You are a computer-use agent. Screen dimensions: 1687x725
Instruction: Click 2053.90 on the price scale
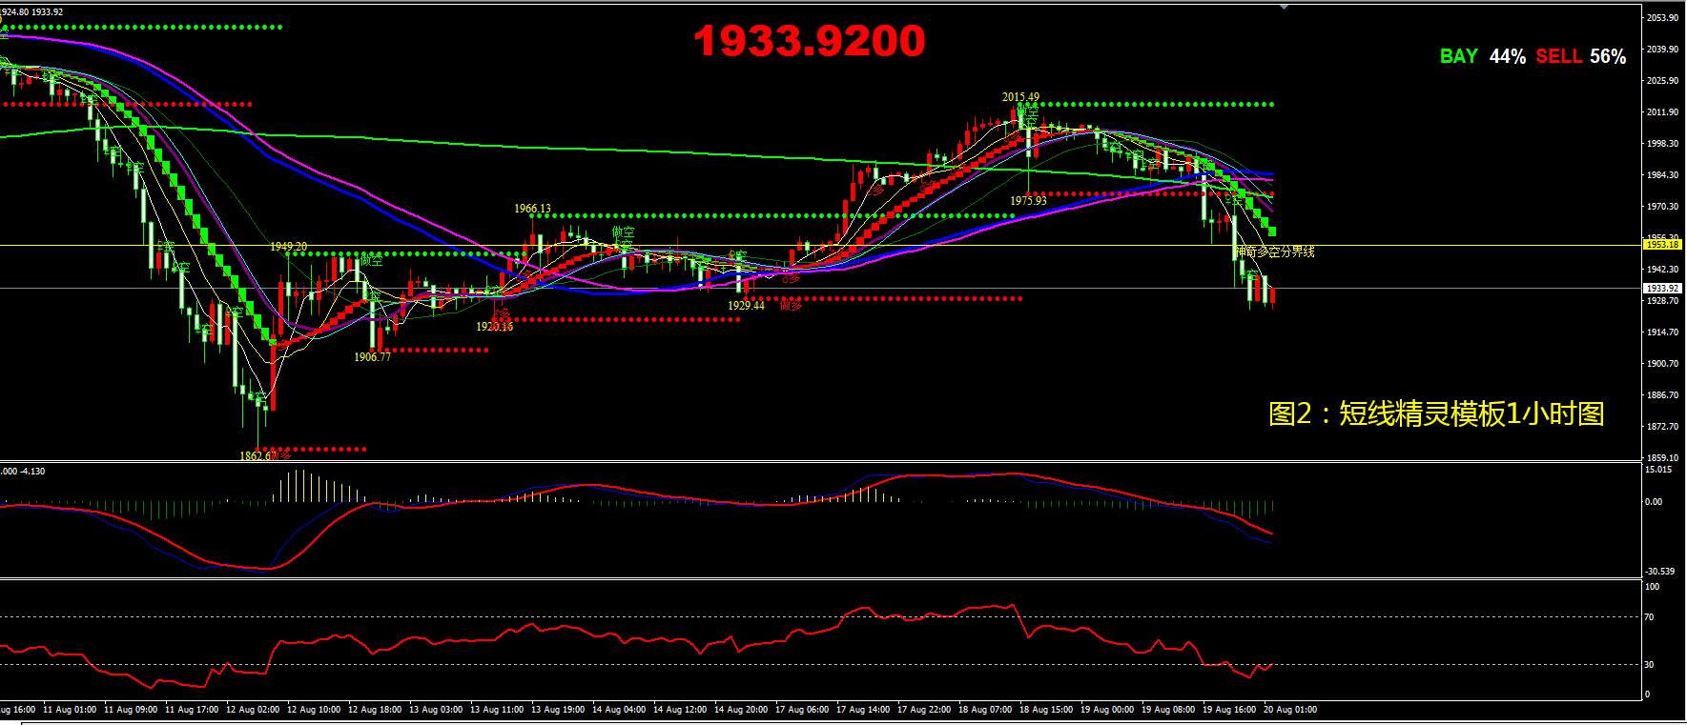point(1661,18)
